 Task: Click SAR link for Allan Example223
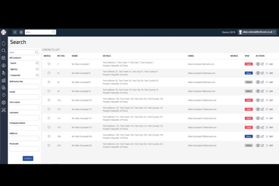point(271,145)
